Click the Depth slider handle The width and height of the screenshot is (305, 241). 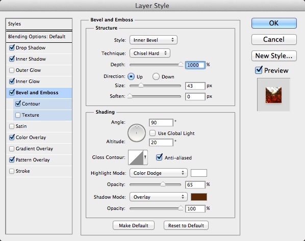click(x=181, y=64)
